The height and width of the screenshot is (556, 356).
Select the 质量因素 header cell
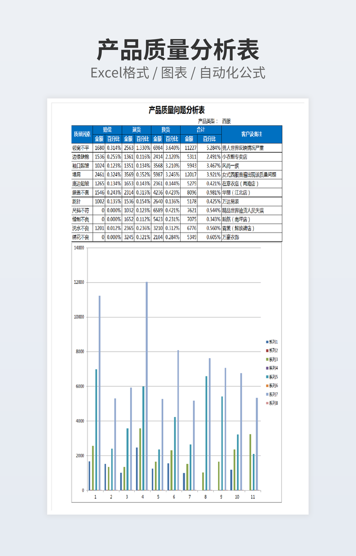click(82, 134)
